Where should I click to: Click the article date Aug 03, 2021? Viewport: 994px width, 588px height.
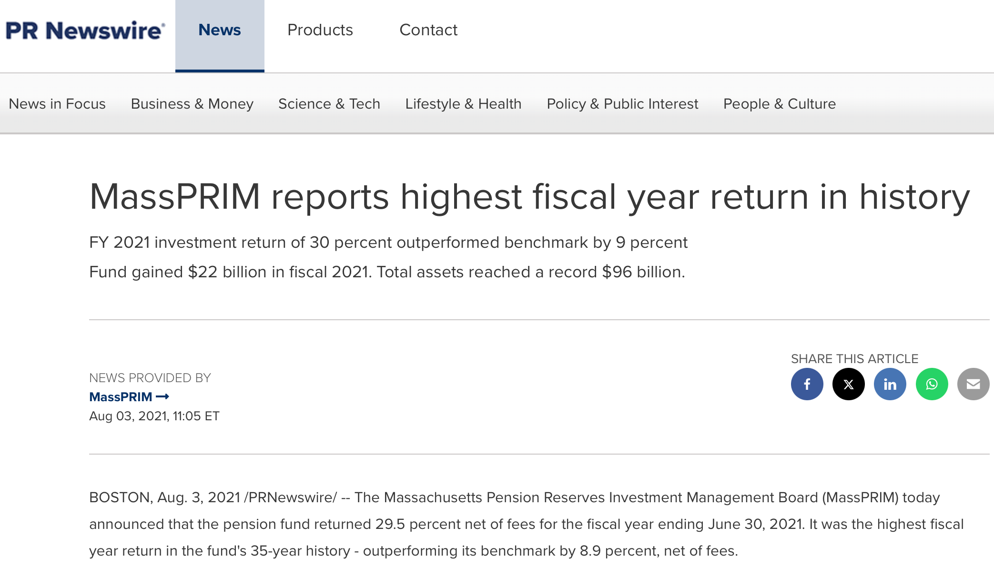154,416
